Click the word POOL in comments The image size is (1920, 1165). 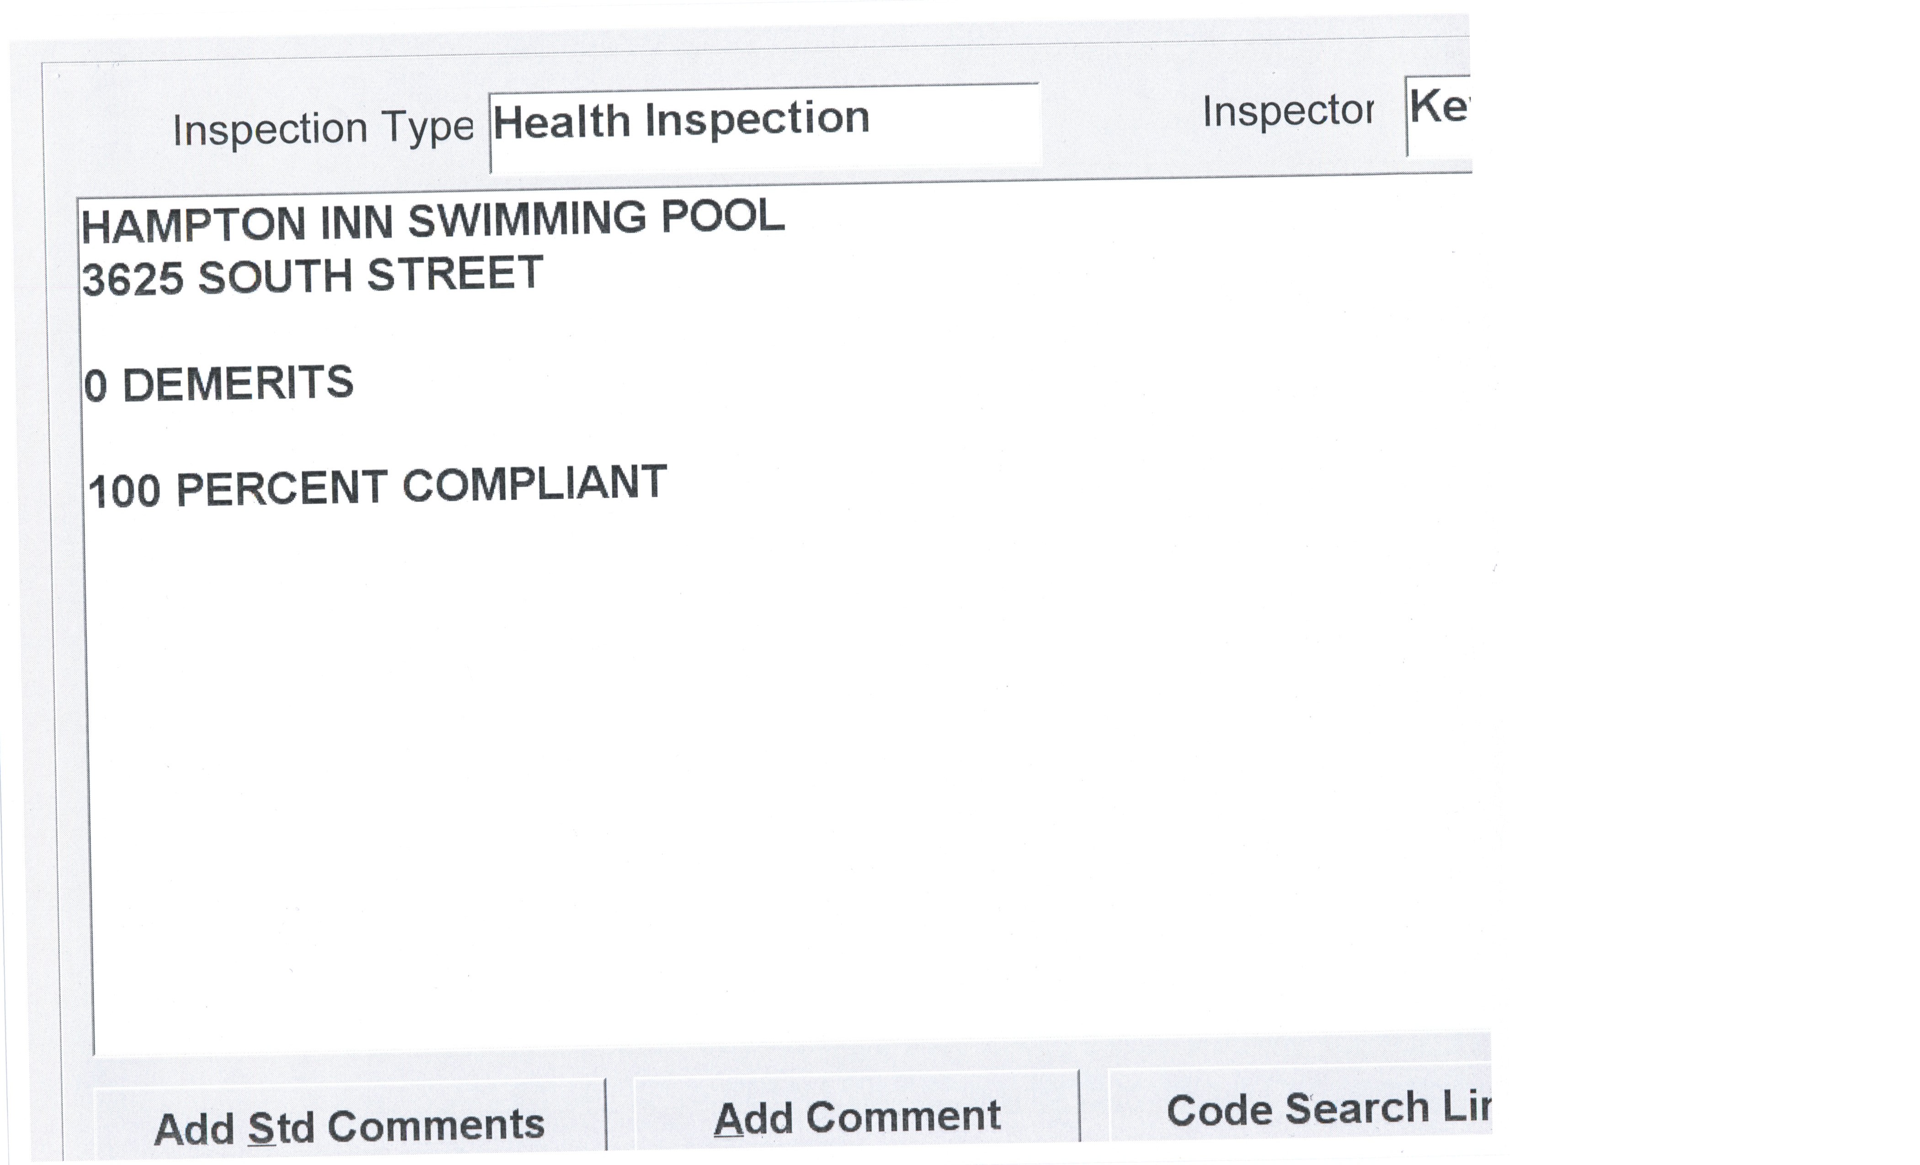[722, 216]
